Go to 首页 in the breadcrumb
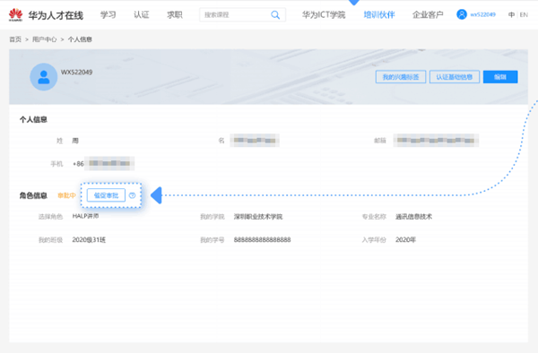 coord(15,39)
